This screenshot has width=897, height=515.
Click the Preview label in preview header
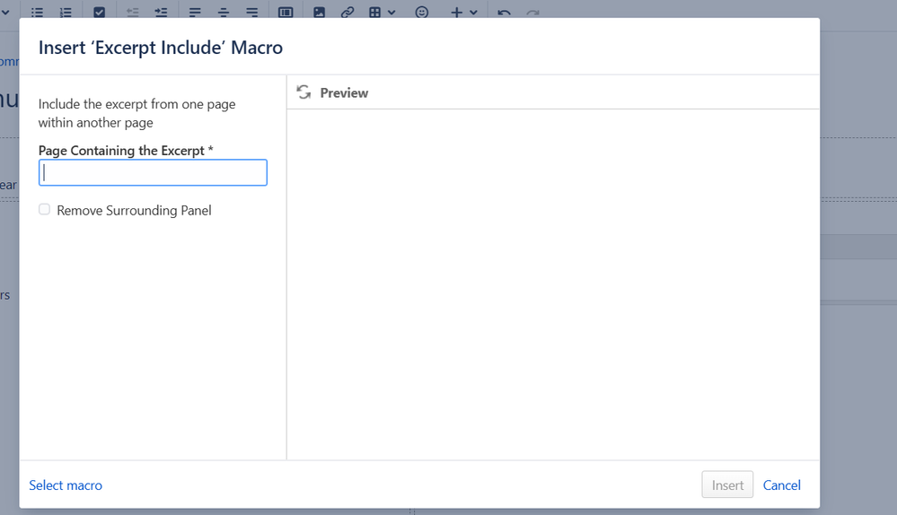tap(344, 92)
